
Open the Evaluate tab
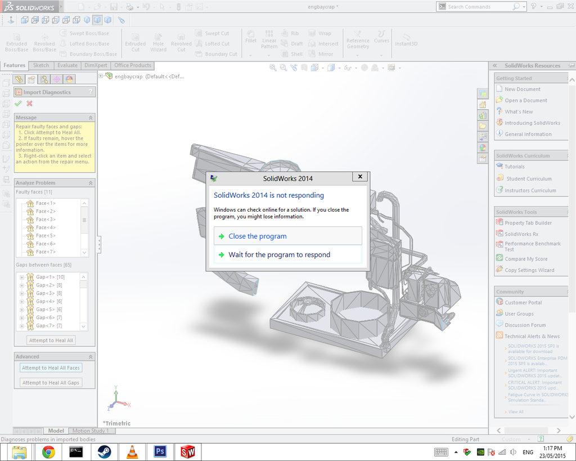67,65
